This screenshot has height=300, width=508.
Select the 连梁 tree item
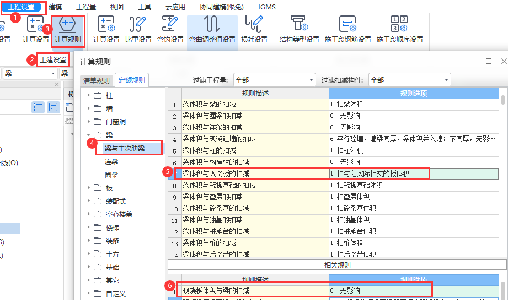pyautogui.click(x=111, y=162)
